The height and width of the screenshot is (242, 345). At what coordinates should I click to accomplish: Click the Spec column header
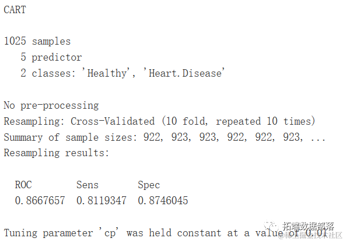coord(149,185)
